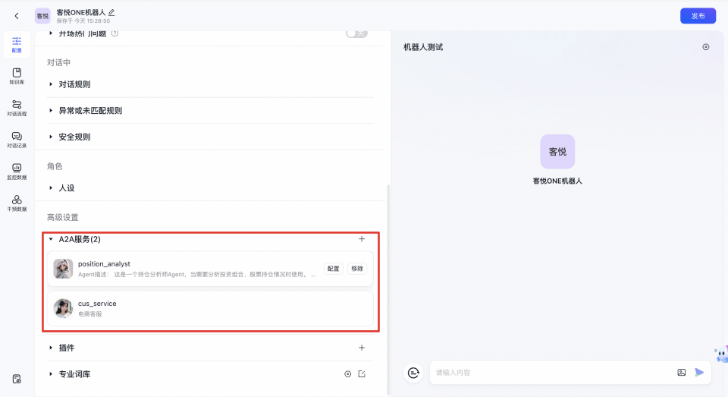
Task: Click the image upload icon in input box
Action: point(682,373)
